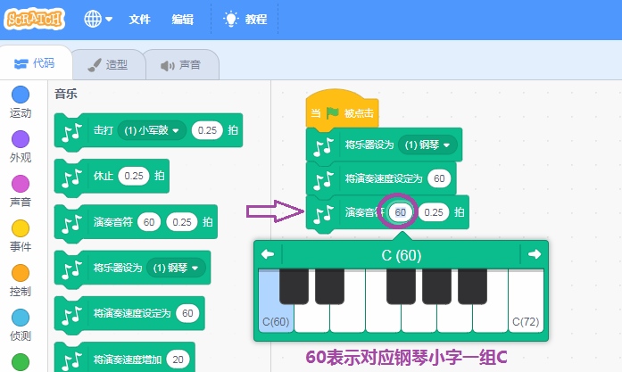Viewport: 622px width, 372px height.
Task: Open the 文件 menu
Action: pyautogui.click(x=139, y=19)
